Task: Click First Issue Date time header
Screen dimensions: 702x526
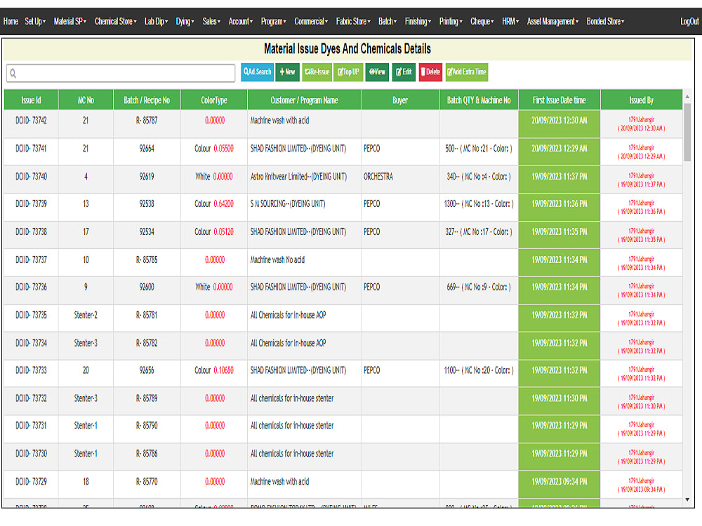Action: [559, 100]
